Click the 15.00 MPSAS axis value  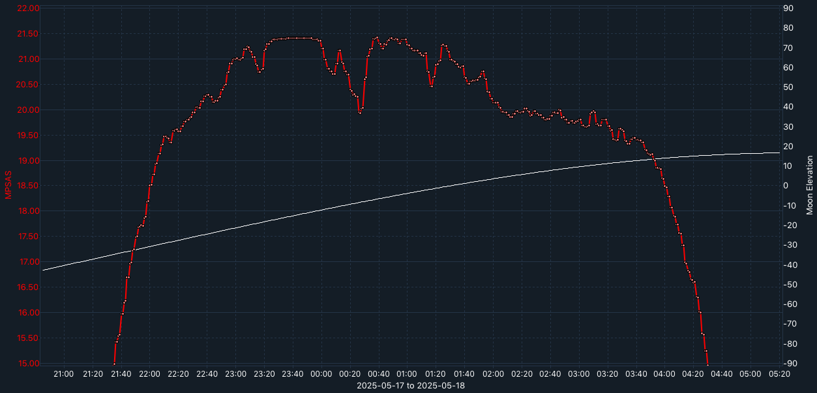(x=29, y=364)
